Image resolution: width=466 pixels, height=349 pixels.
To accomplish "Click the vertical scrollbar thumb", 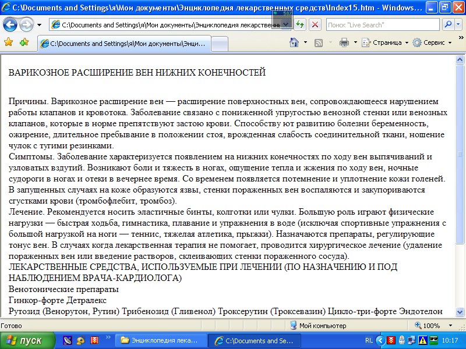I will (460, 154).
